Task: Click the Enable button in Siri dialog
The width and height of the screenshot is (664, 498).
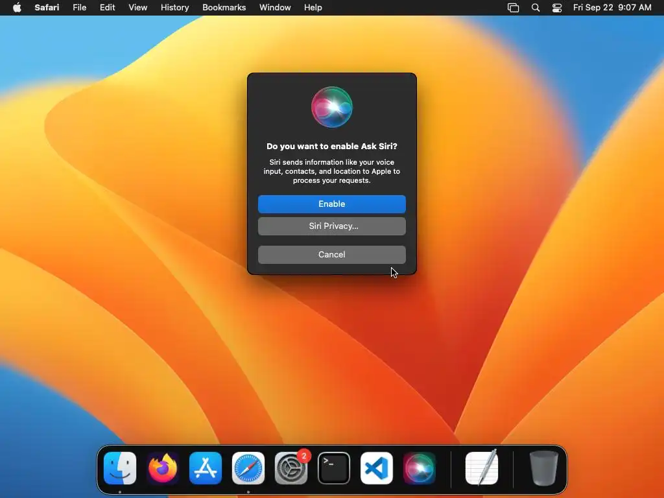Action: (331, 204)
